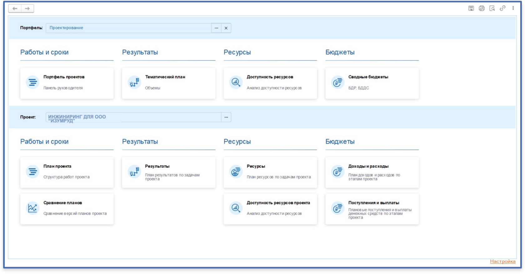Click the Доходы и расходы ruble icon
This screenshot has height=274, width=525.
(x=337, y=172)
